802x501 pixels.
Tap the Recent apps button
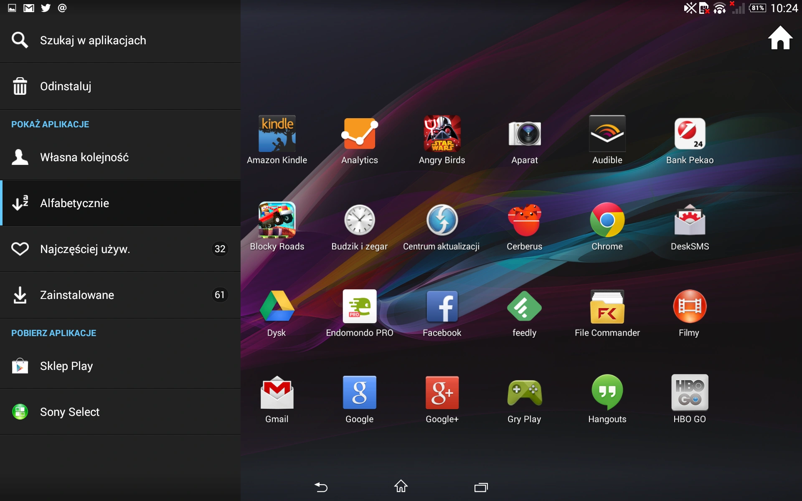pos(481,487)
